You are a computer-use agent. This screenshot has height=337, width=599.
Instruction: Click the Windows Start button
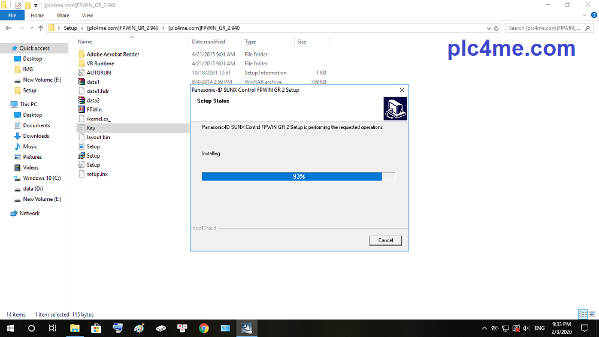point(10,328)
